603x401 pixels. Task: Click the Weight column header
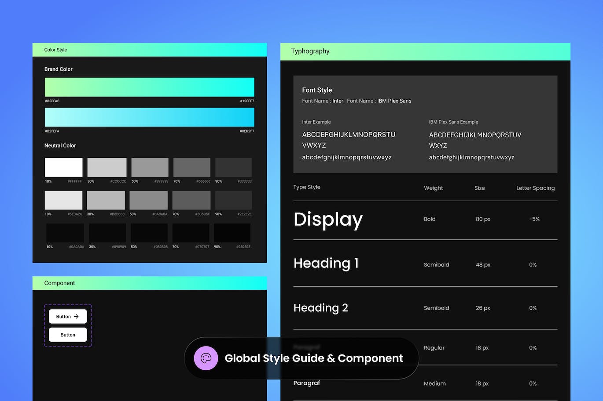[x=433, y=188]
